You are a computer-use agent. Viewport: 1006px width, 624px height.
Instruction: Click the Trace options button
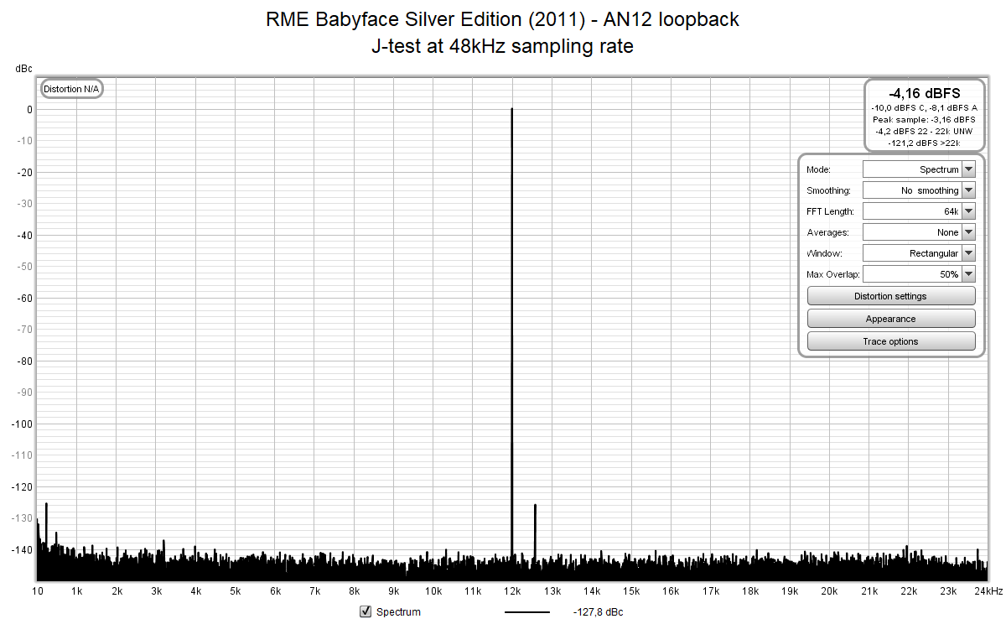point(891,341)
